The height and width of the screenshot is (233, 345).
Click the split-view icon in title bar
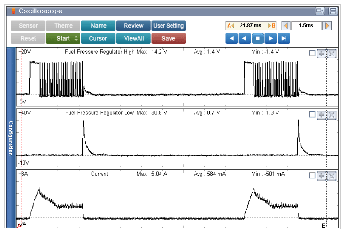pyautogui.click(x=333, y=11)
